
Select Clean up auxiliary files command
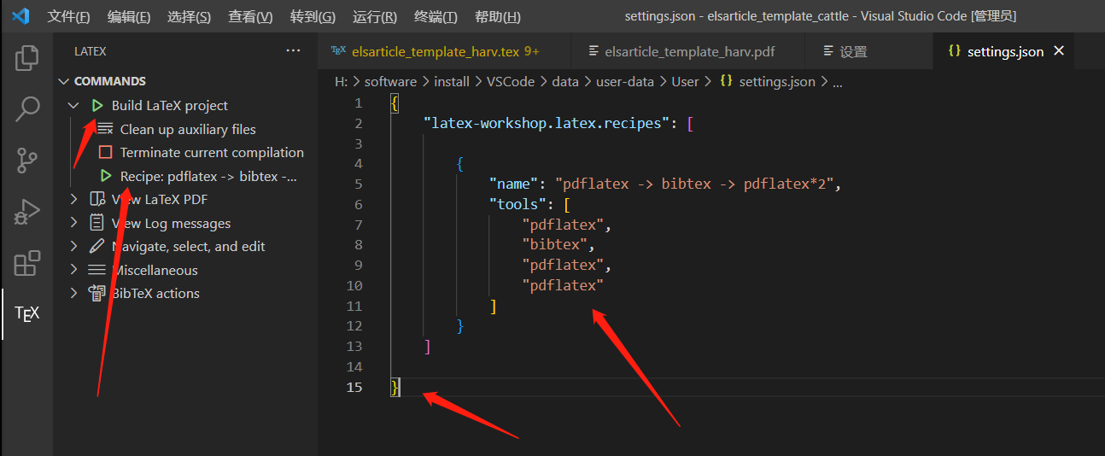pyautogui.click(x=188, y=129)
